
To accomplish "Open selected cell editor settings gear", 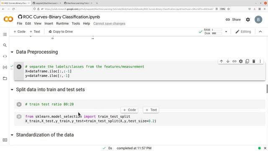I will [241, 61].
